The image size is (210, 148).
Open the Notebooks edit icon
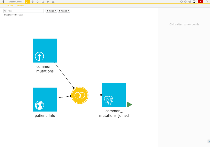point(43,2)
